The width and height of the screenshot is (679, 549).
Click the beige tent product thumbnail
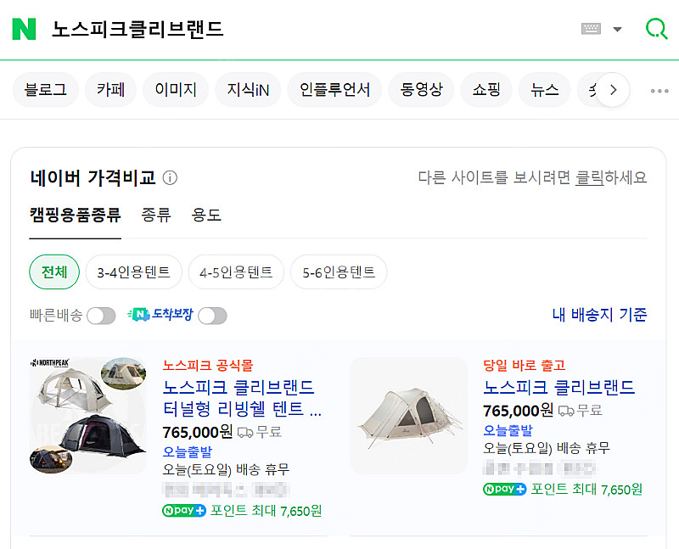click(408, 416)
